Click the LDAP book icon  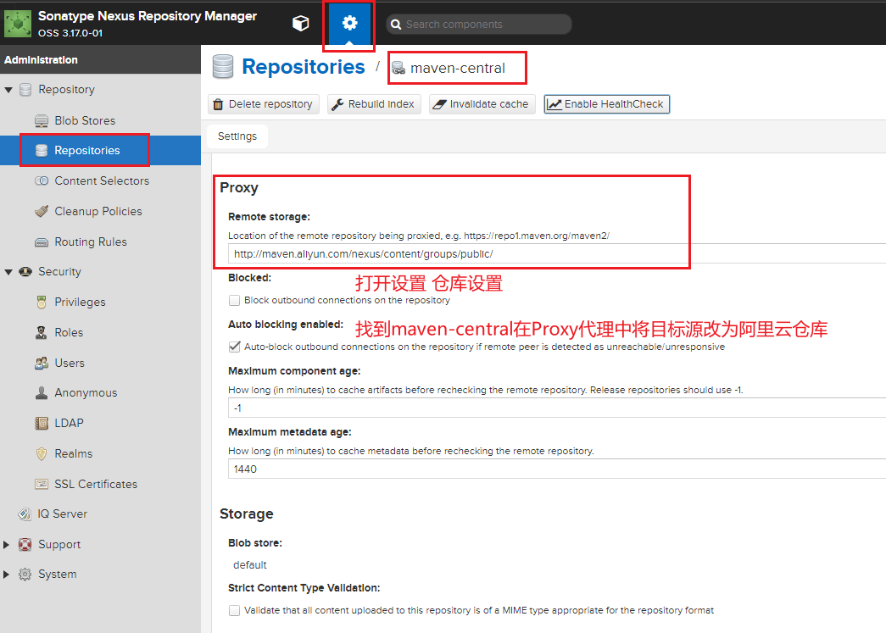point(42,424)
